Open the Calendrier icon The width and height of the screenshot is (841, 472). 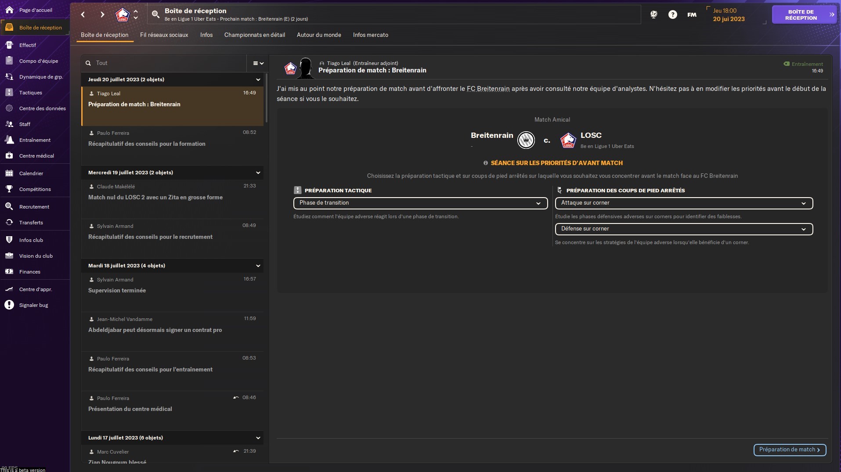pyautogui.click(x=9, y=173)
